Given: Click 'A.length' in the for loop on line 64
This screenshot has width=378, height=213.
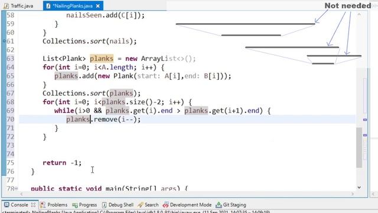Looking at the screenshot, I should coord(117,67).
